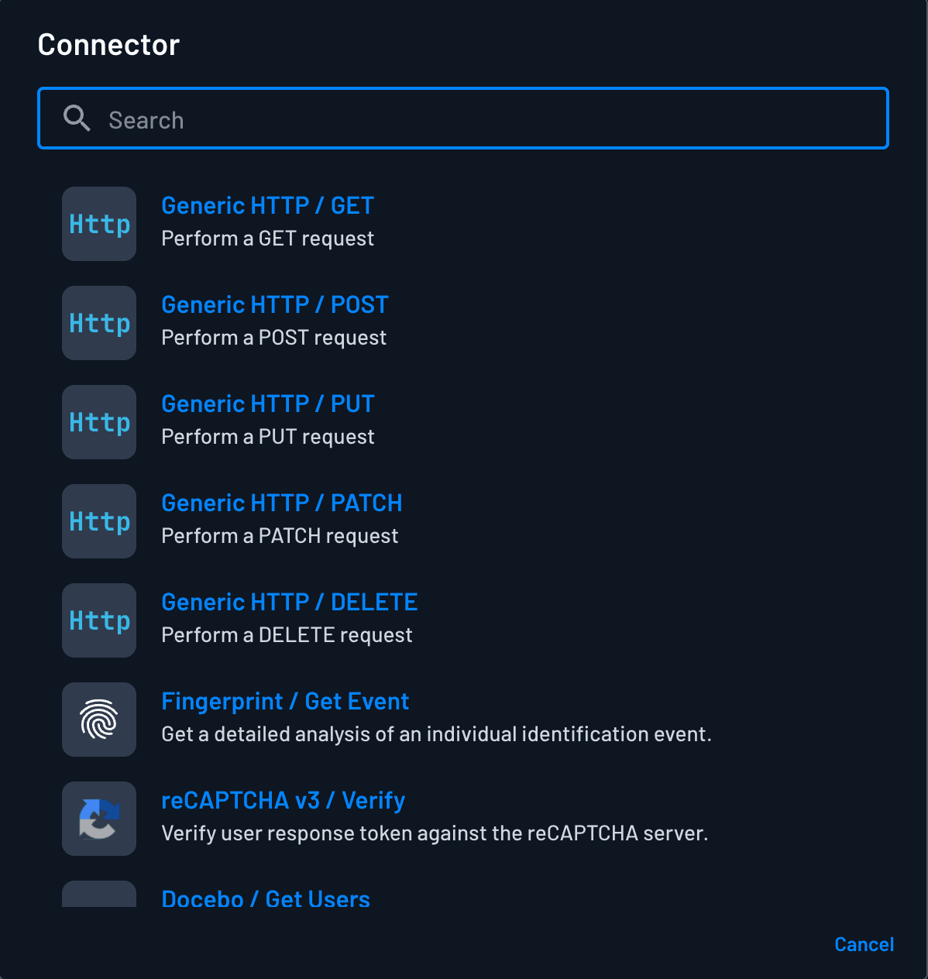Select the Fingerprint / Get Event connector
Image resolution: width=928 pixels, height=979 pixels.
[285, 701]
